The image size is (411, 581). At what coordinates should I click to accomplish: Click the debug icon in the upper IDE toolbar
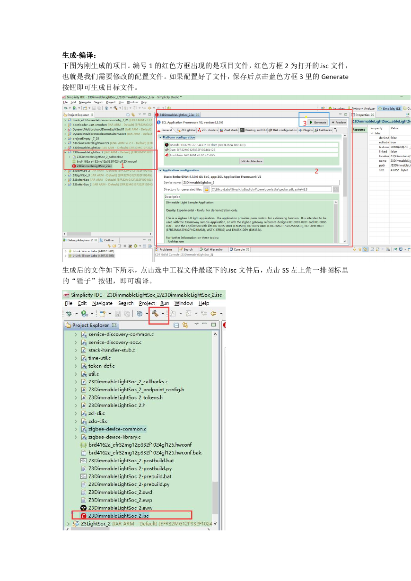pos(66,108)
